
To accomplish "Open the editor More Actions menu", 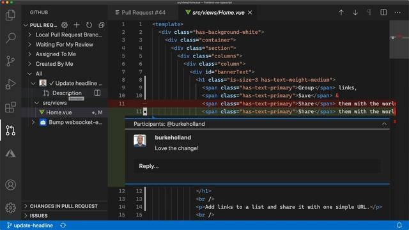I will pyautogui.click(x=397, y=13).
